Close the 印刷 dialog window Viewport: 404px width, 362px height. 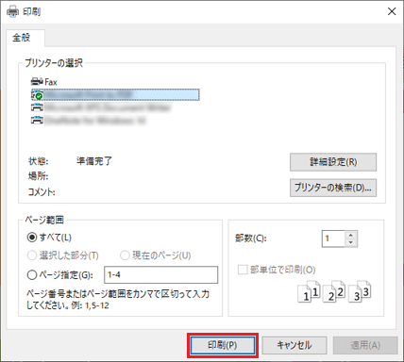(392, 11)
